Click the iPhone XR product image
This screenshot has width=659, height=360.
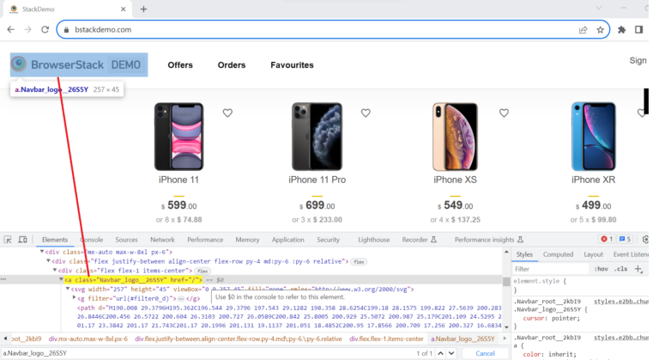point(593,136)
